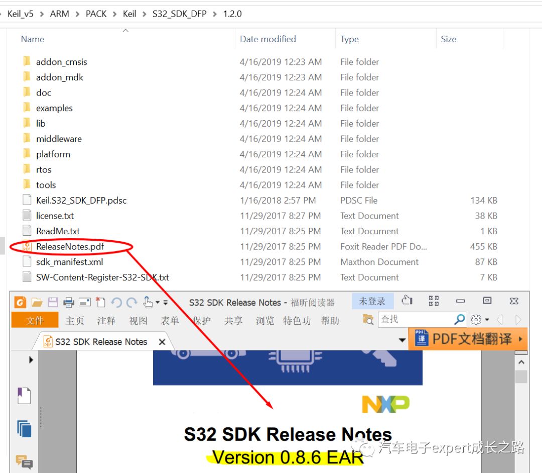Open the page thumbnails panel icon

24,429
